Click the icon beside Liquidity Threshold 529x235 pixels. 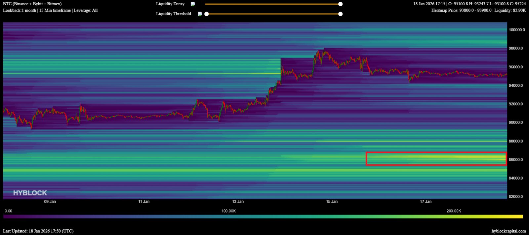pos(200,14)
